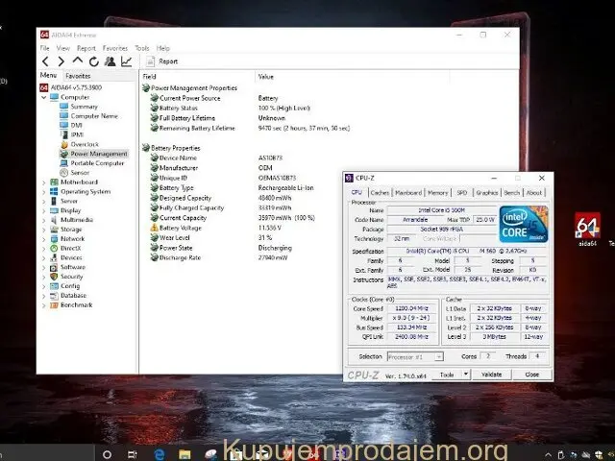The image size is (615, 461).
Task: Click the Validate button in CPU-Z
Action: pos(491,375)
